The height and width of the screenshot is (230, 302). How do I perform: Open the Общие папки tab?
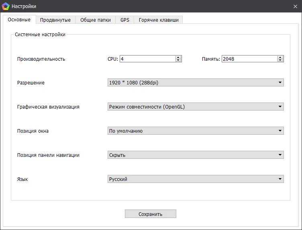96,20
